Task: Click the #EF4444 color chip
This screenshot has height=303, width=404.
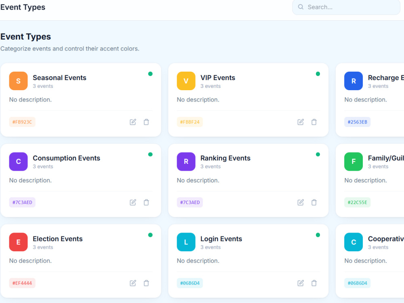Action: point(22,283)
